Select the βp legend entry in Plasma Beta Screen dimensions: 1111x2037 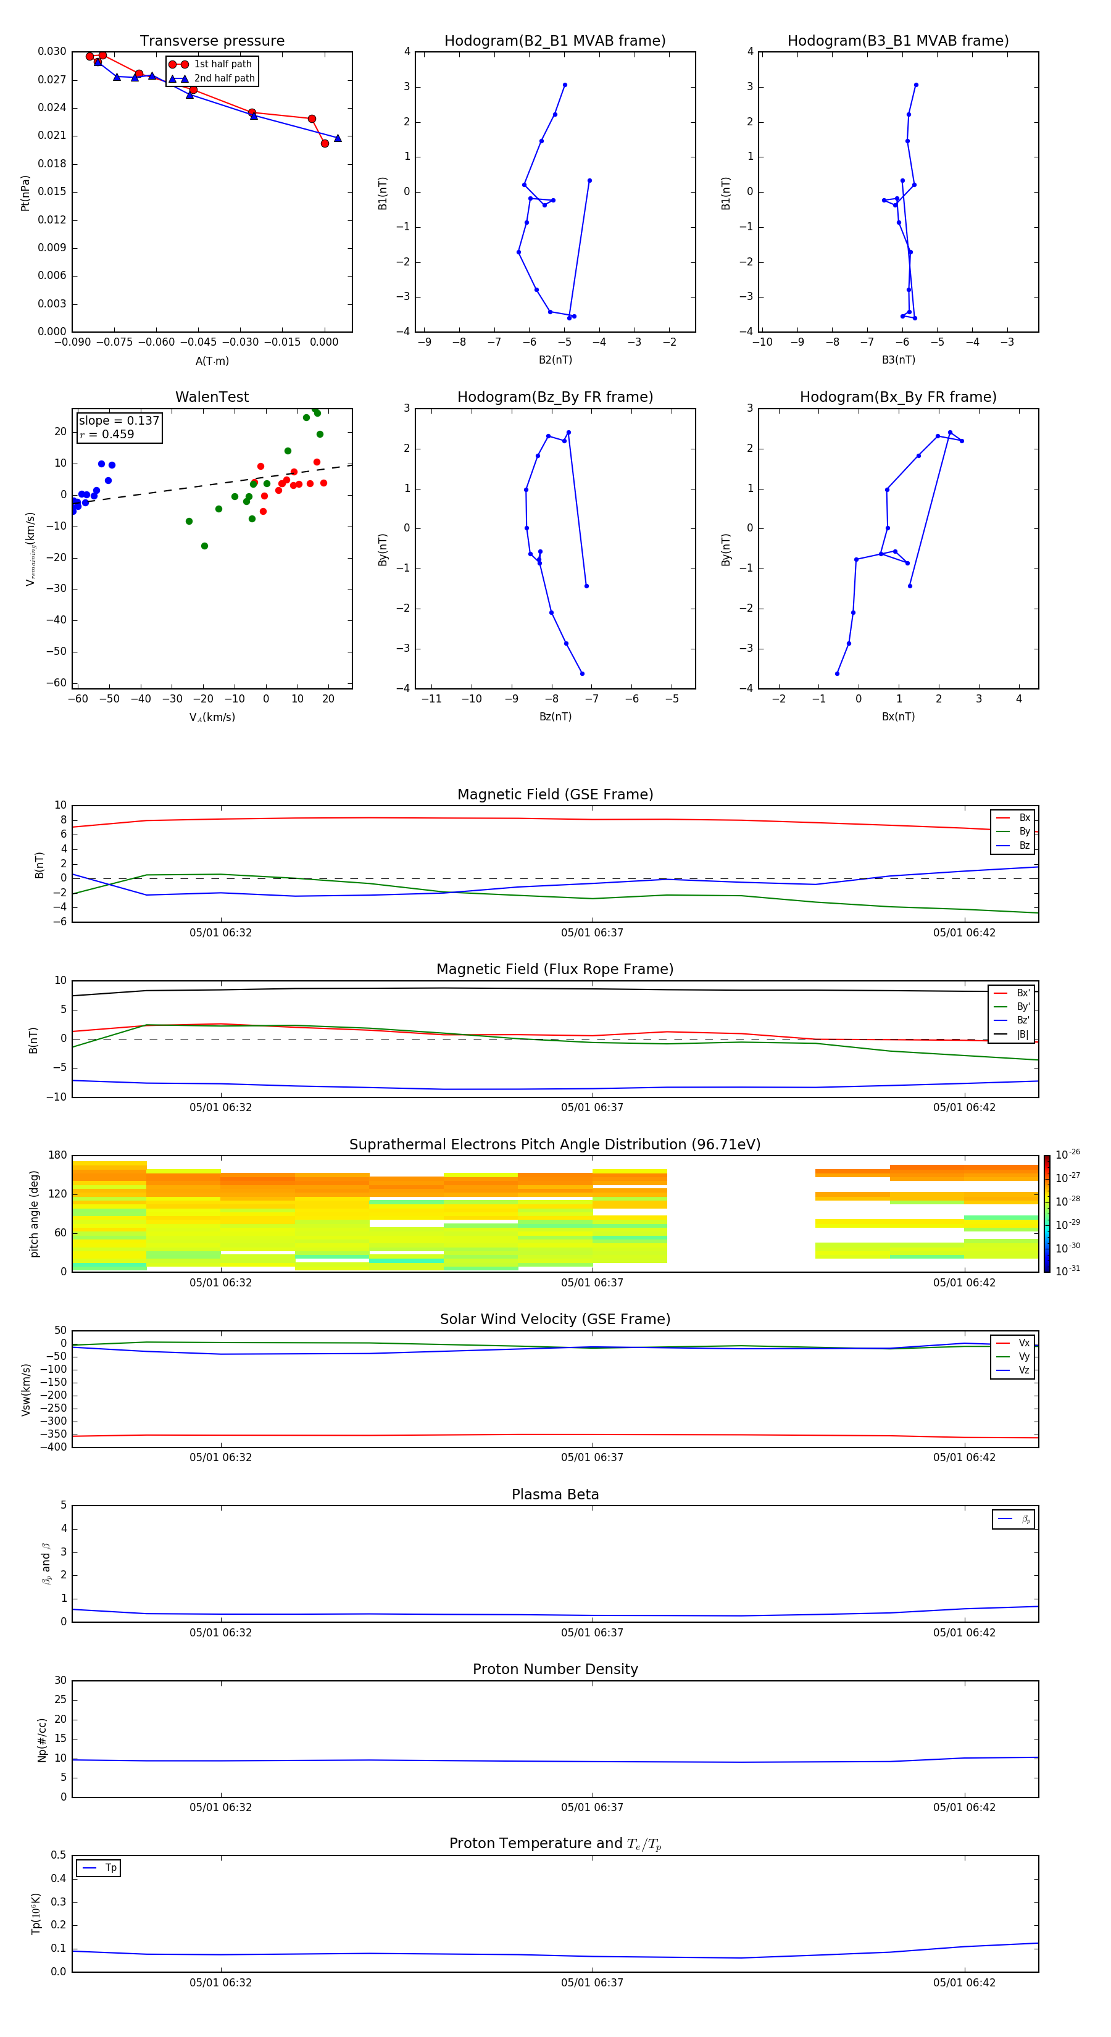(x=1015, y=1519)
